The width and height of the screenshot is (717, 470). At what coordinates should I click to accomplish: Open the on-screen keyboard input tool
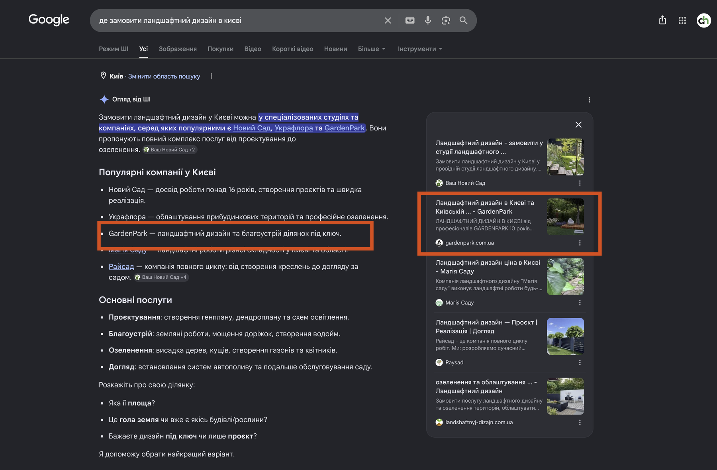coord(410,20)
